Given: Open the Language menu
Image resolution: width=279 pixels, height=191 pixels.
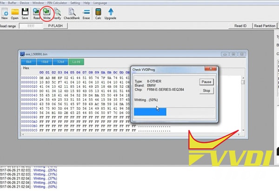Looking at the screenshot, I should (x=100, y=3).
